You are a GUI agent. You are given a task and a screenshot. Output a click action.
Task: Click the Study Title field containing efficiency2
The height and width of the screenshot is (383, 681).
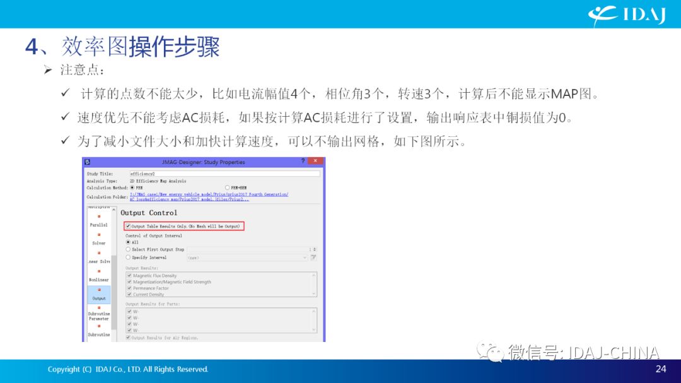(224, 174)
